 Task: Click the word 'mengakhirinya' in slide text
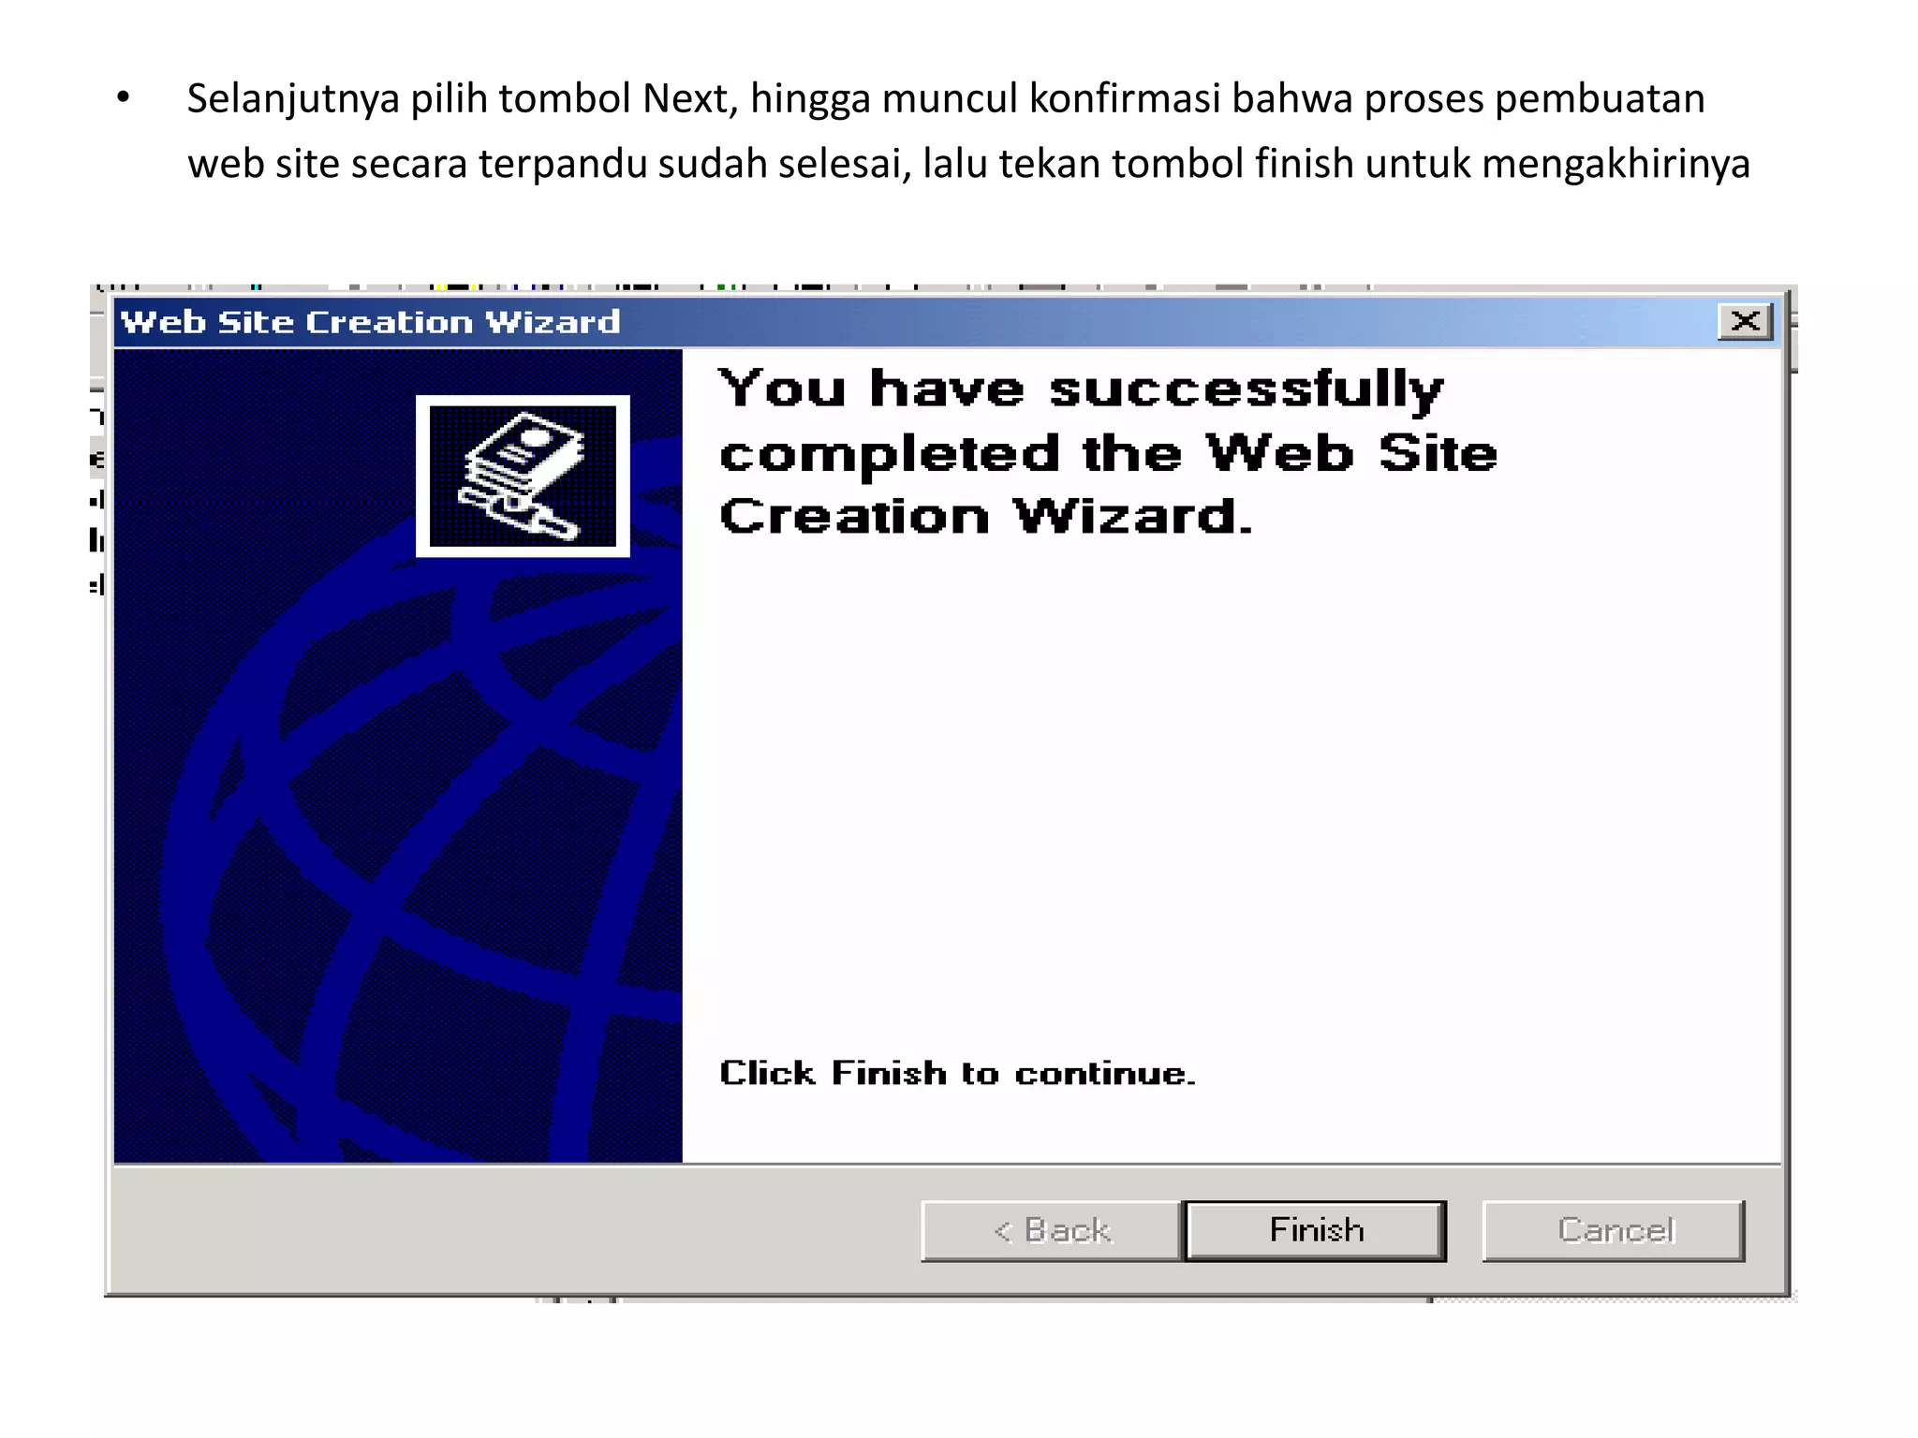click(x=1616, y=165)
